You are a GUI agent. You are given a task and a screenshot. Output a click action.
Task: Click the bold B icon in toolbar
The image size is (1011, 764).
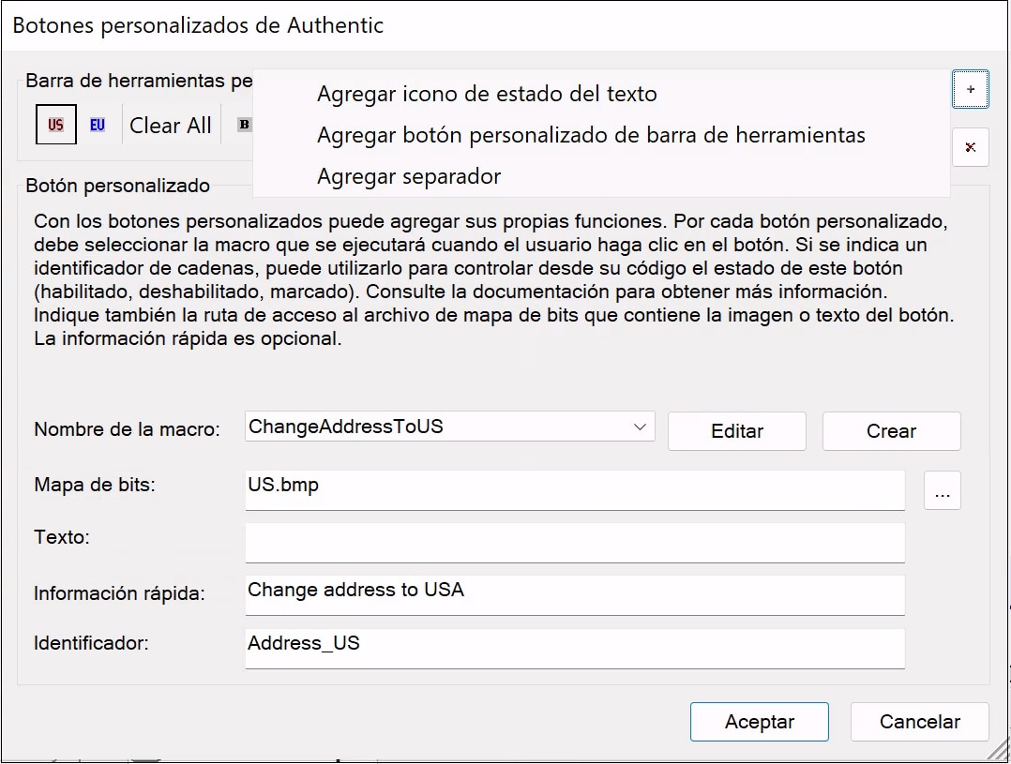click(245, 125)
